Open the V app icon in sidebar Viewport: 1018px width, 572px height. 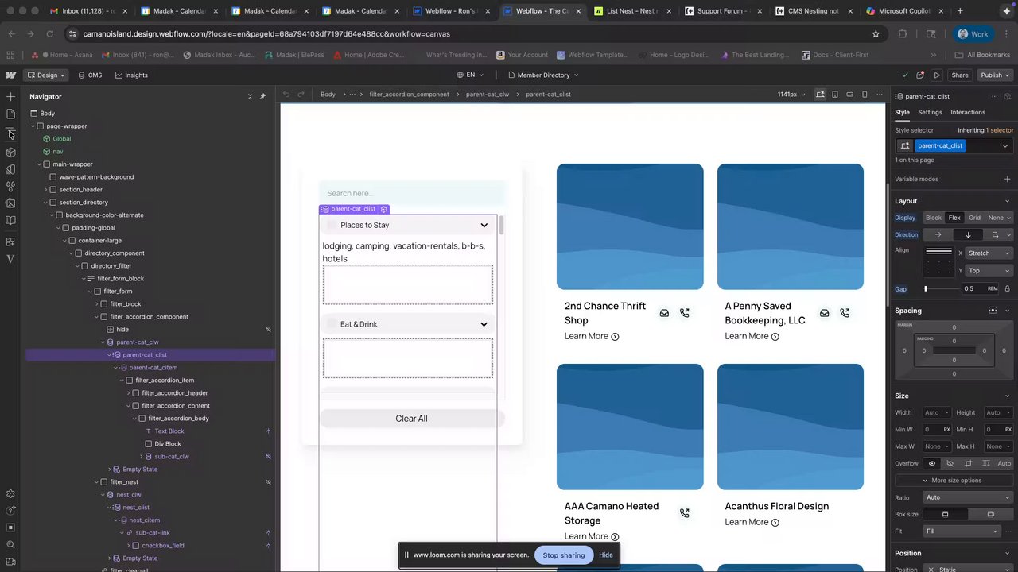tap(10, 259)
